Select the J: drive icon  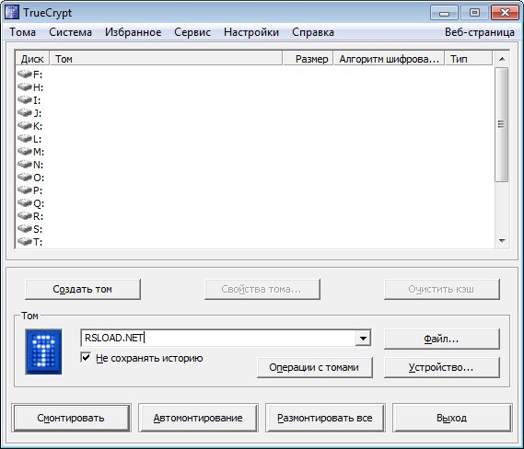pyautogui.click(x=25, y=112)
